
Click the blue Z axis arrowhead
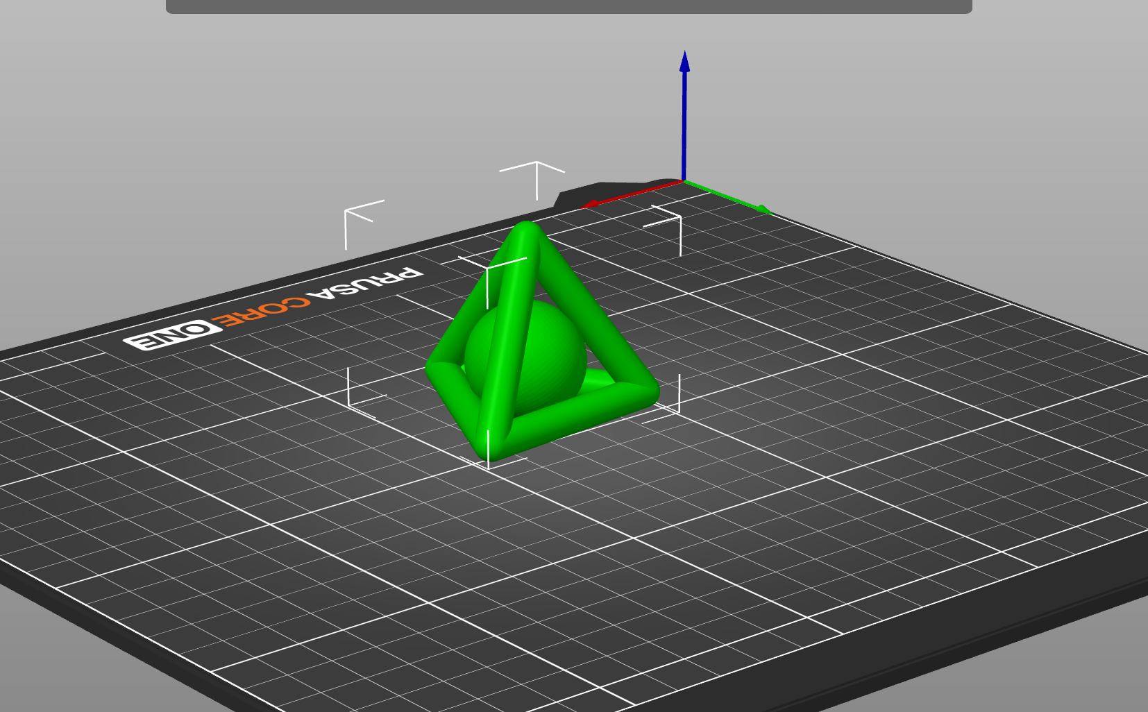(684, 61)
